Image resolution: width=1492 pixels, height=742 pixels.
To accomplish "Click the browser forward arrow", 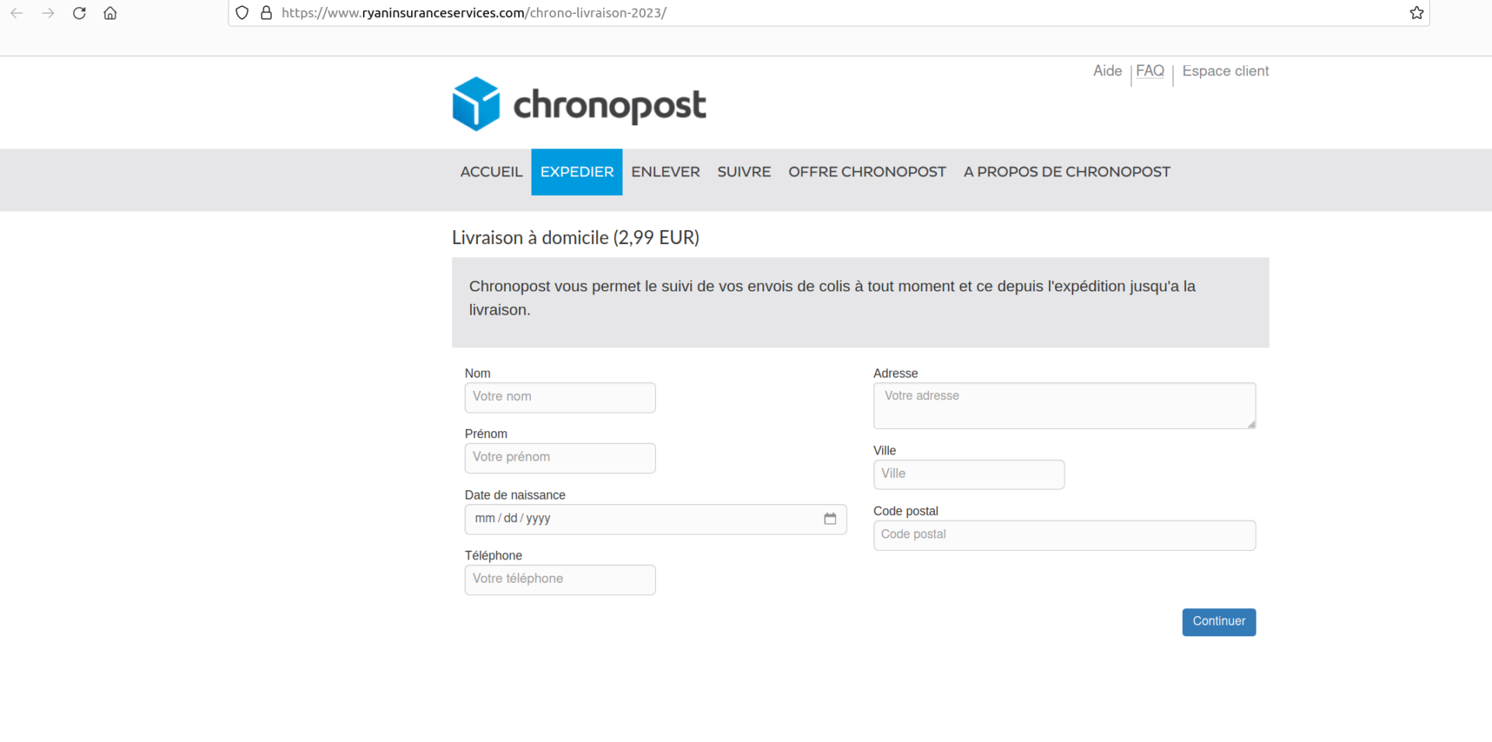I will click(x=48, y=13).
